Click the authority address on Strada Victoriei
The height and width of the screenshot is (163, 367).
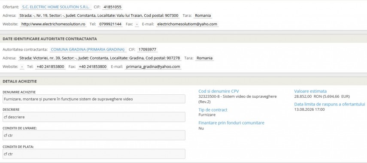tap(100, 58)
